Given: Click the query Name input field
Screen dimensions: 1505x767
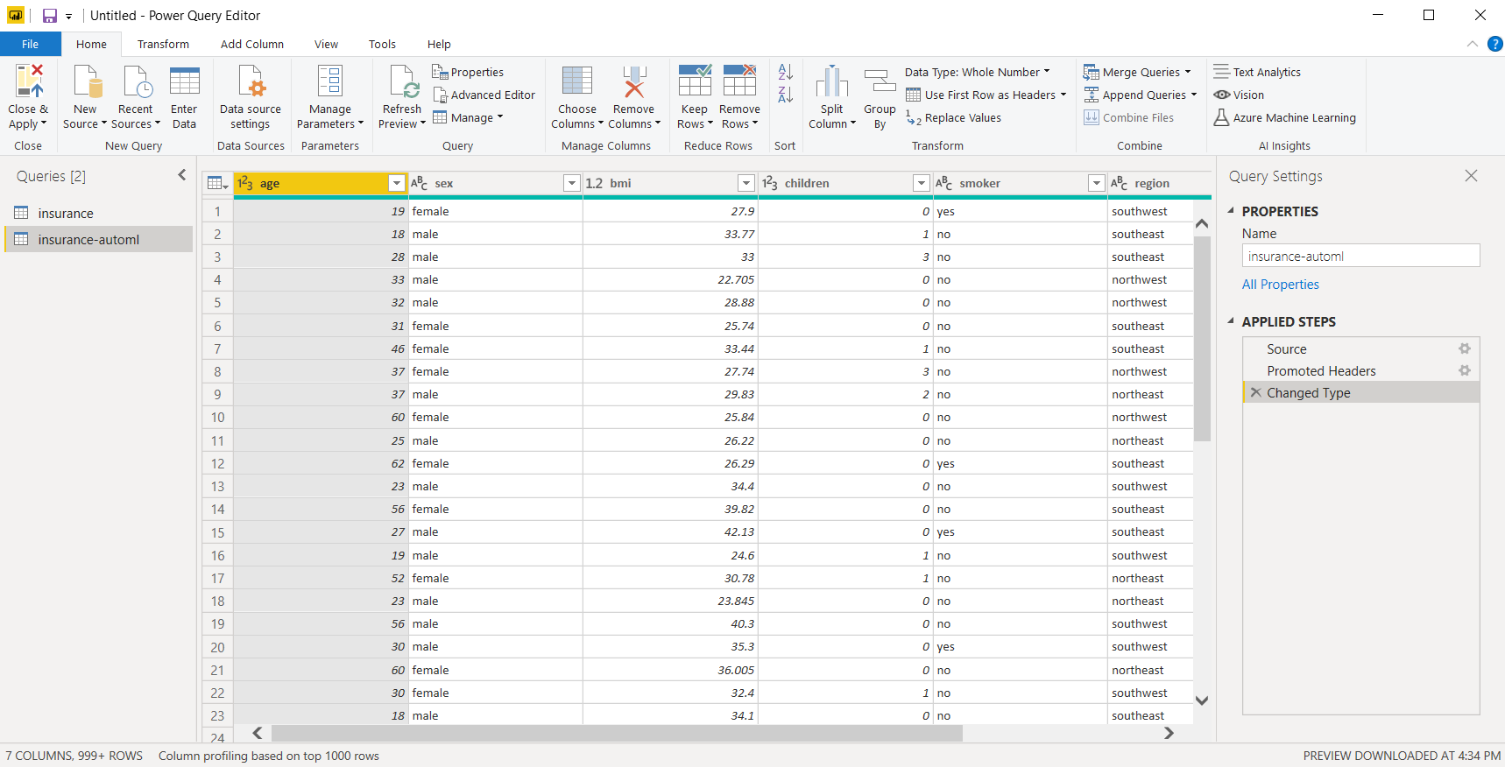Looking at the screenshot, I should point(1360,257).
